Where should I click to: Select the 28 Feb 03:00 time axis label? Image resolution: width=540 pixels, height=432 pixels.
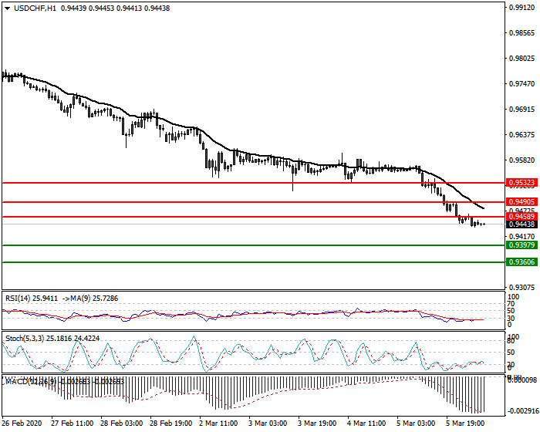pos(122,423)
